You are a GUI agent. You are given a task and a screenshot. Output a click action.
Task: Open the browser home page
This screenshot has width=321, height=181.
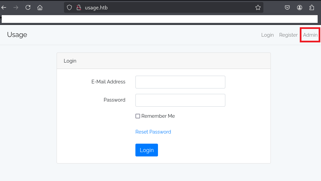[x=40, y=7]
